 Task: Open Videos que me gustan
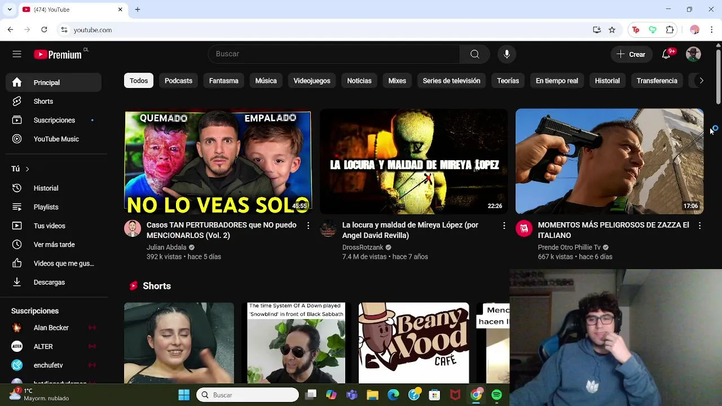[54, 263]
